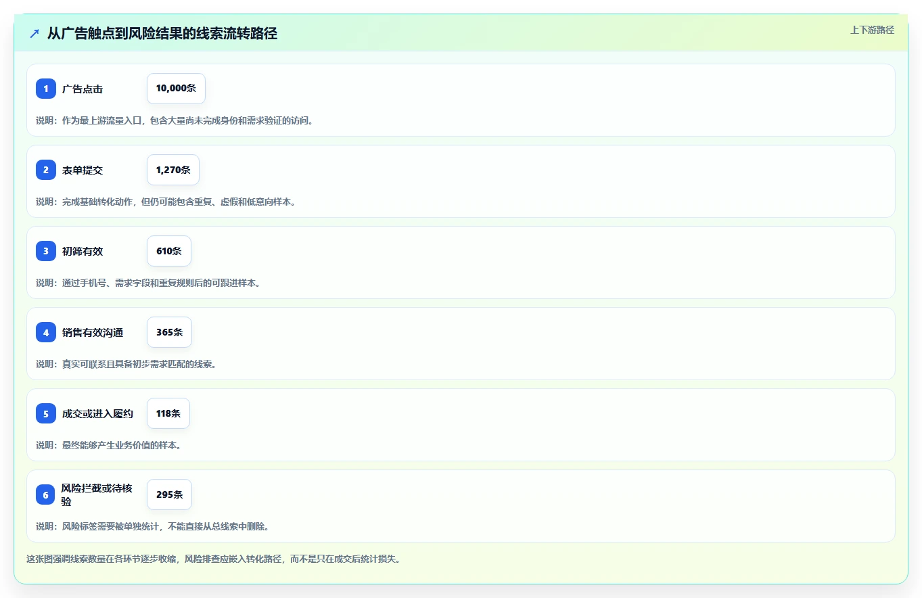Click the description about 最上游流量入口
The image size is (922, 598).
coord(175,120)
